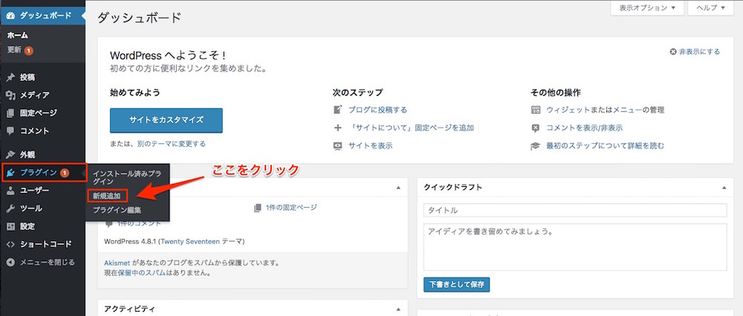
Task: Click the サイトをカスタマイズ button
Action: click(166, 120)
